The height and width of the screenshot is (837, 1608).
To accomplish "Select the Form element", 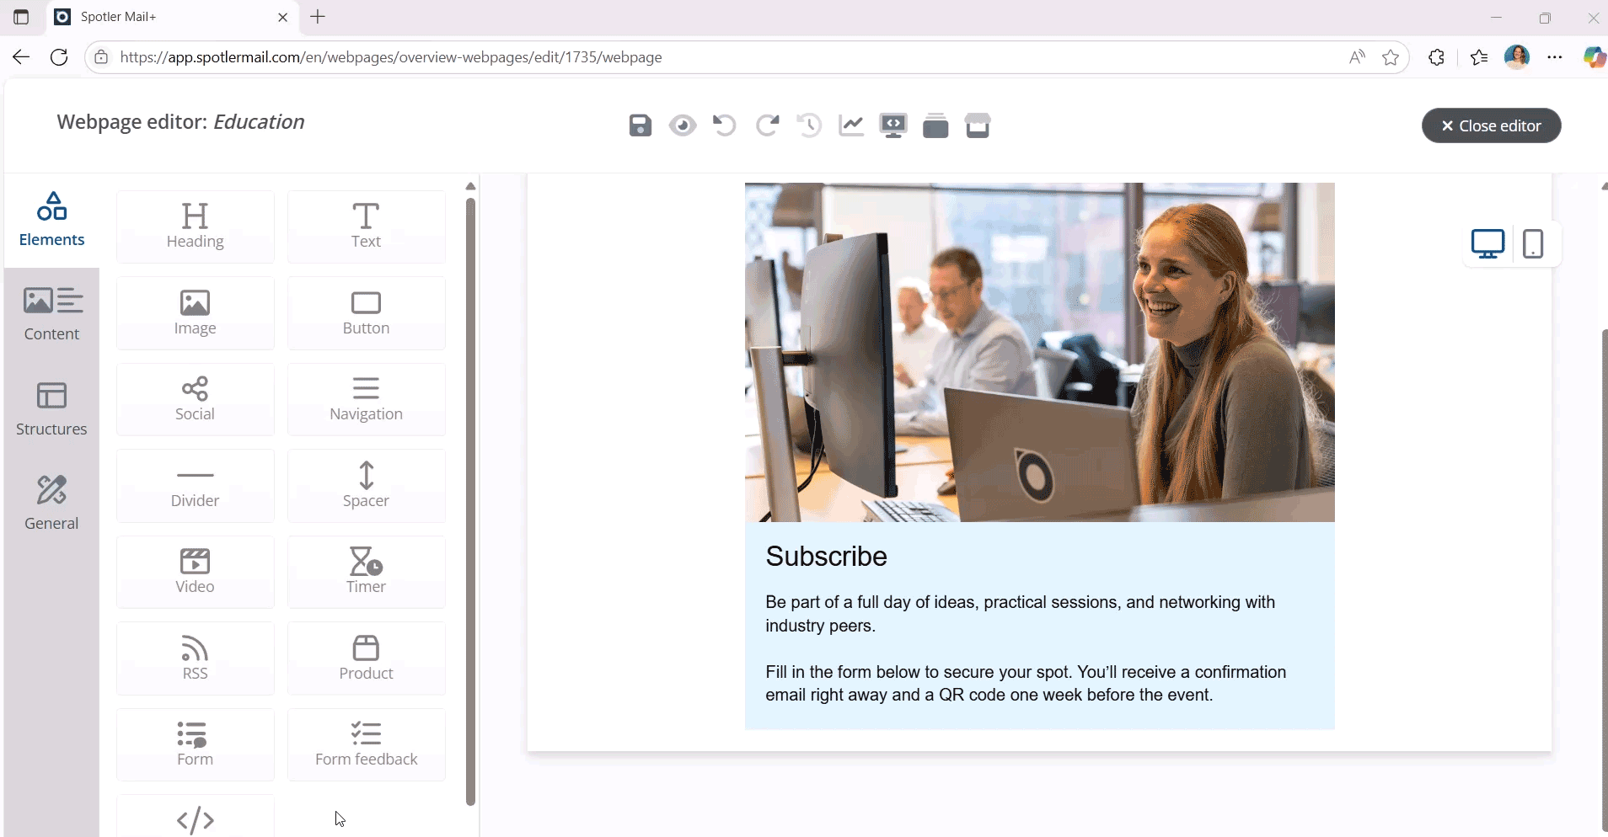I will (x=195, y=744).
